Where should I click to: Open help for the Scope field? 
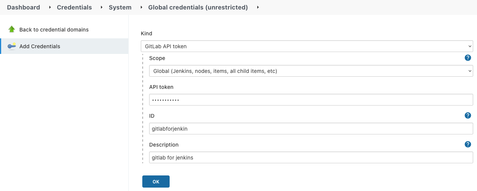(x=468, y=58)
